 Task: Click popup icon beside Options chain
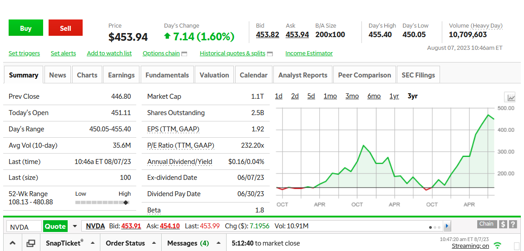coord(184,54)
